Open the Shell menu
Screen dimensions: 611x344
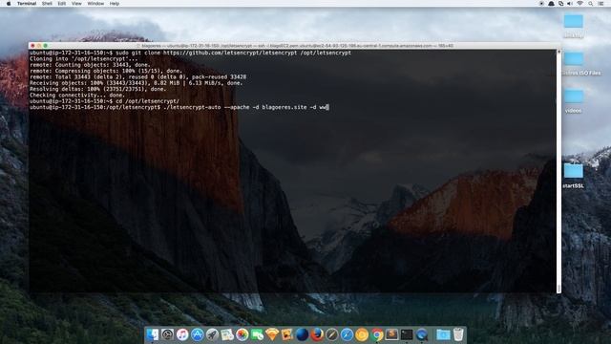pyautogui.click(x=47, y=4)
